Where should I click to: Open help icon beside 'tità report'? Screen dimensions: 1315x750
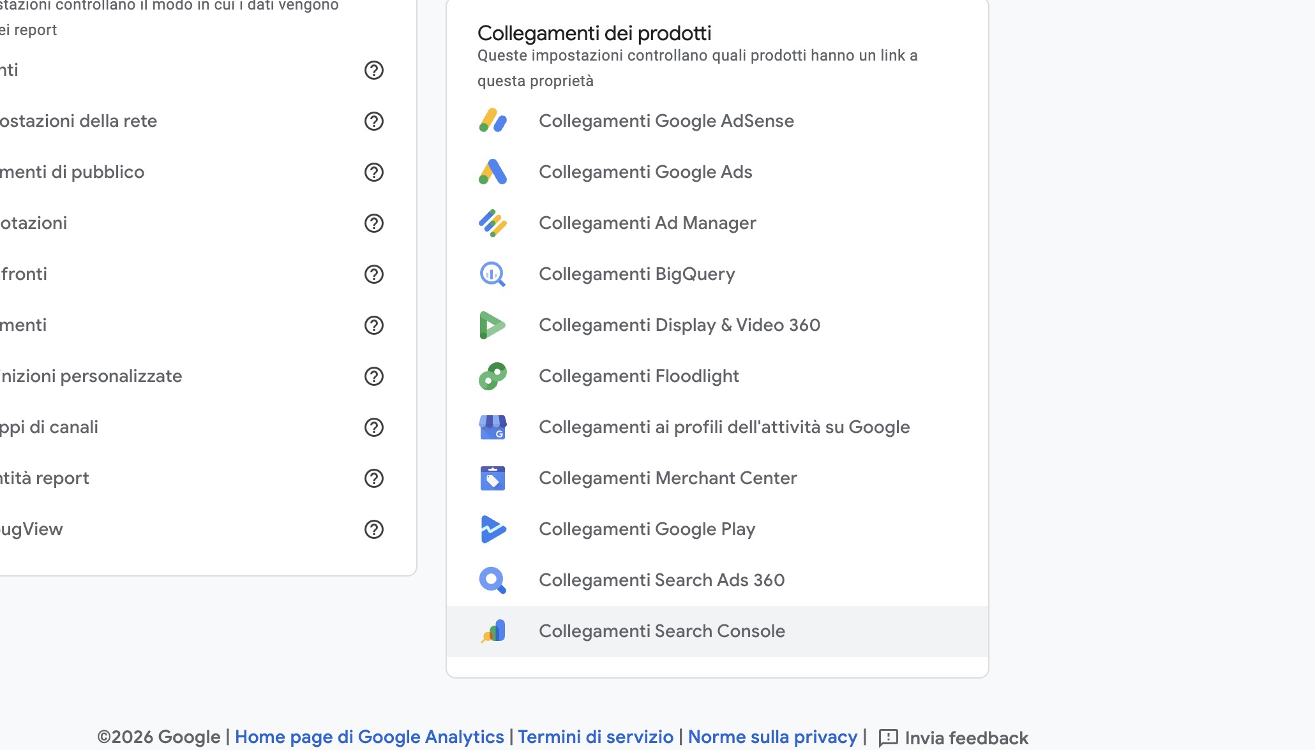coord(374,478)
